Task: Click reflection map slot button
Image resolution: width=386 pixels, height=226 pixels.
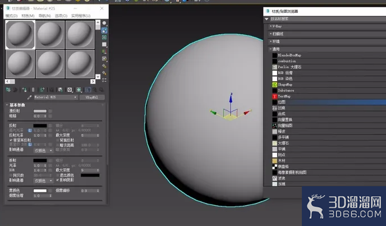Action: tap(50, 126)
